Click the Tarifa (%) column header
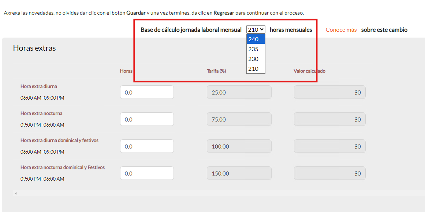The image size is (425, 212). 216,71
